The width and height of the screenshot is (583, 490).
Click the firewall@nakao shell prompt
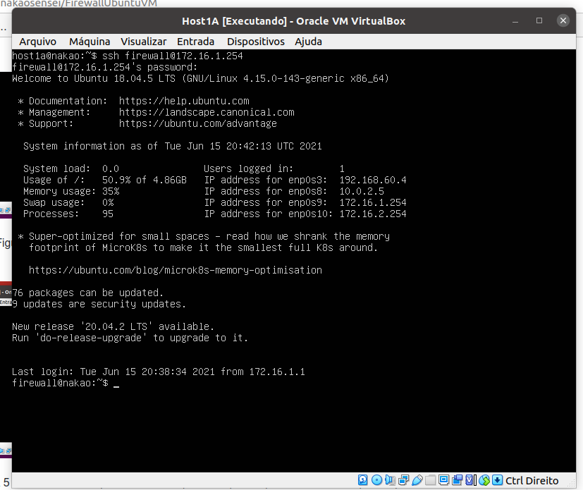tap(60, 383)
